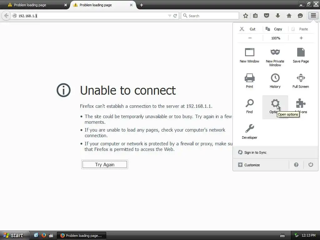This screenshot has height=240, width=320.
Task: Open Find magnifier in menu
Action: (x=249, y=106)
